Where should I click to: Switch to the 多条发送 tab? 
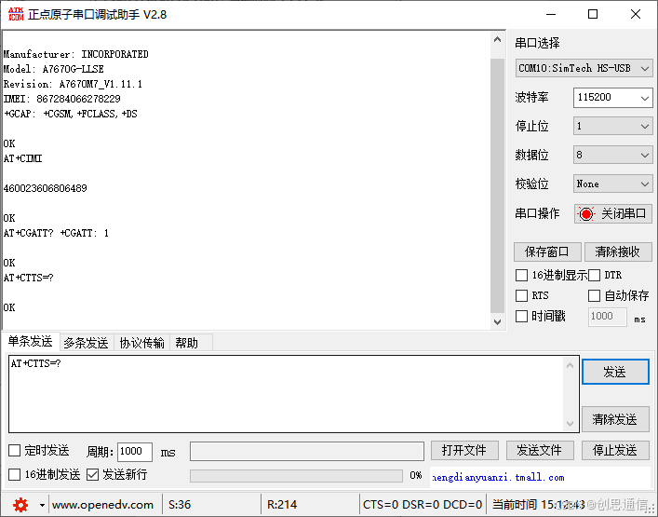tap(86, 343)
